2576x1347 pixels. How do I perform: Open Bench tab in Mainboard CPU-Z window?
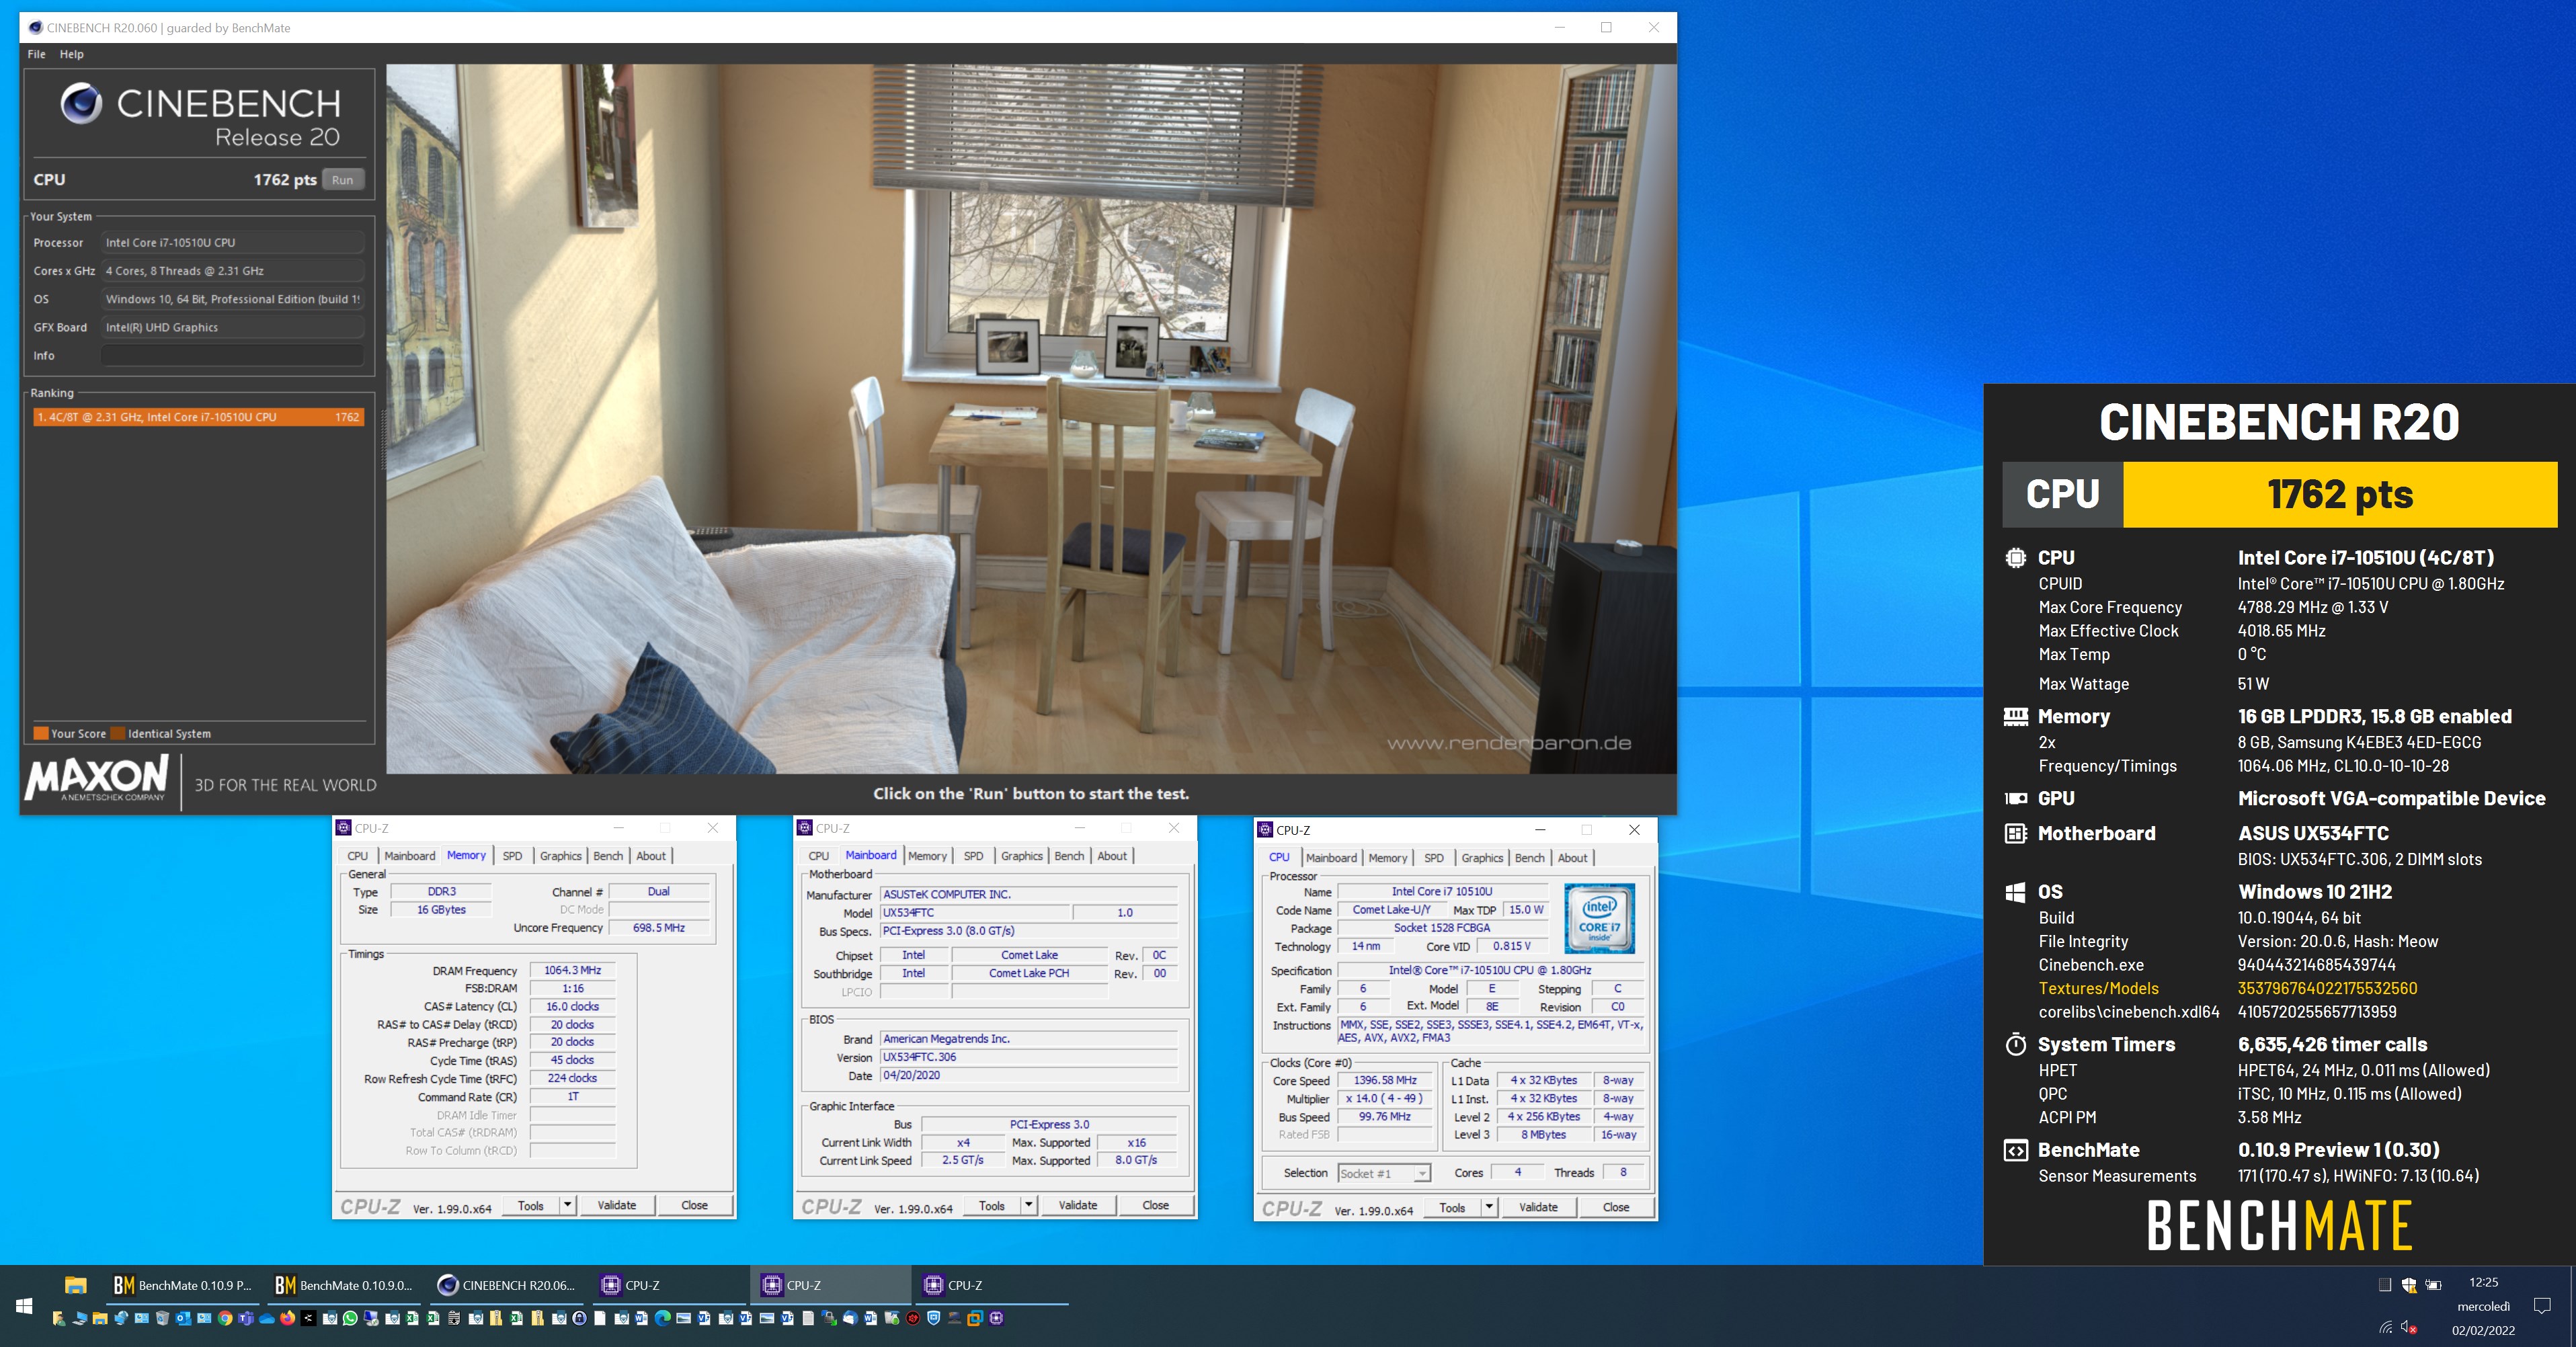[1069, 856]
